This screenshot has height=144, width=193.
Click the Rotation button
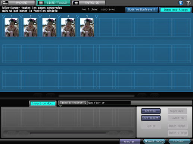[177, 118]
